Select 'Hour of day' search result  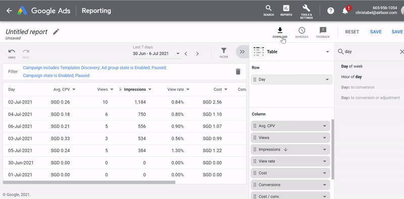[351, 77]
